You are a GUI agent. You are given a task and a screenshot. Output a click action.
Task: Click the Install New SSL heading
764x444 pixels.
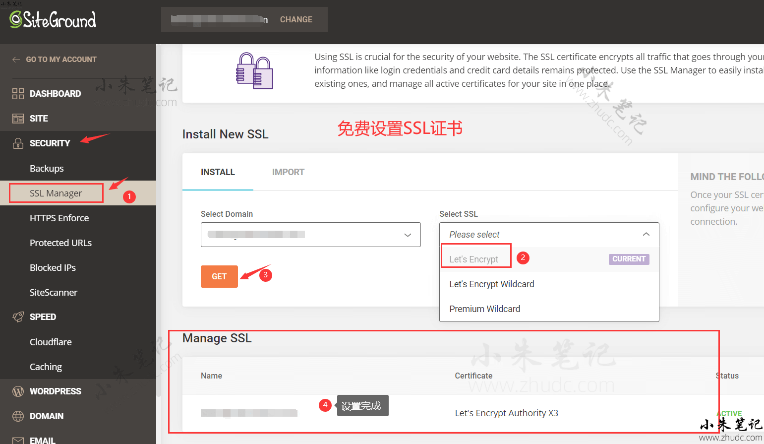pos(225,134)
